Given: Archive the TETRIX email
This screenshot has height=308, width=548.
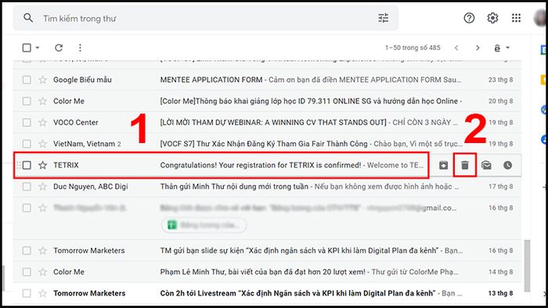Looking at the screenshot, I should pyautogui.click(x=444, y=166).
